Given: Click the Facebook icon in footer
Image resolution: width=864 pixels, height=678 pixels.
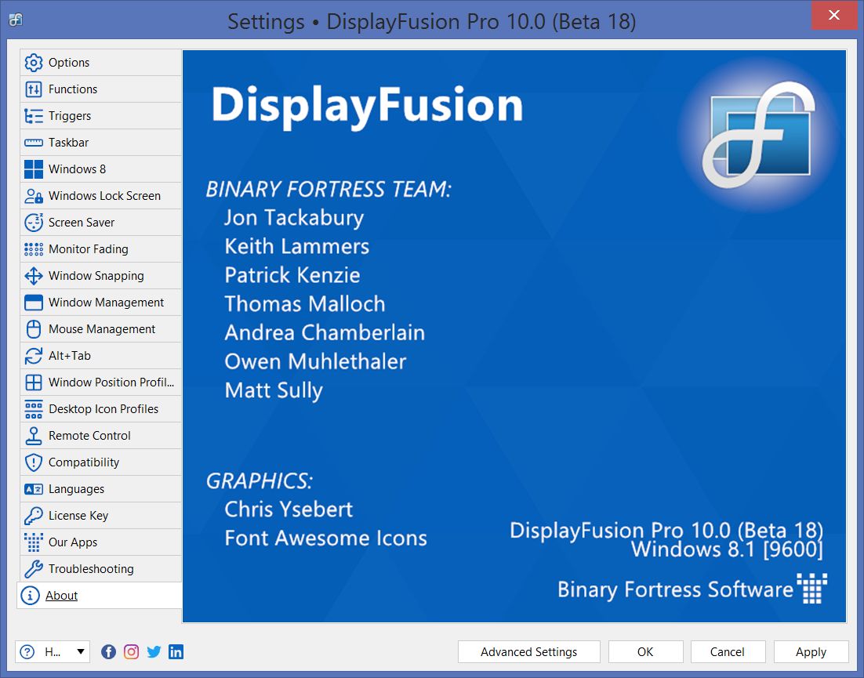Looking at the screenshot, I should (109, 651).
